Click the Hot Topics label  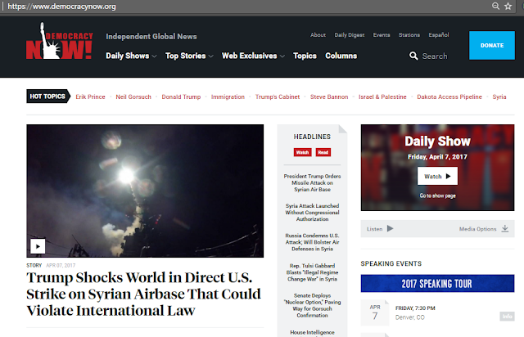[x=48, y=97]
